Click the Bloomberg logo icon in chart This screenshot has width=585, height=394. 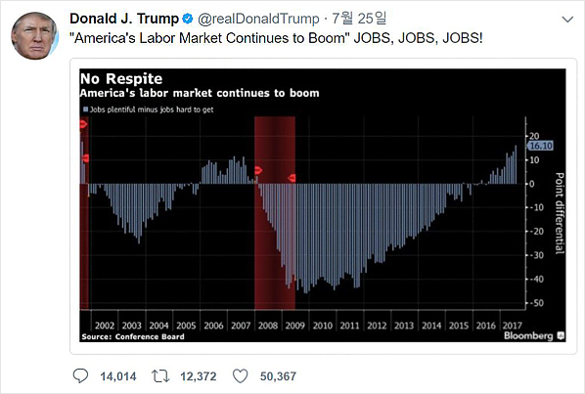[x=561, y=335]
